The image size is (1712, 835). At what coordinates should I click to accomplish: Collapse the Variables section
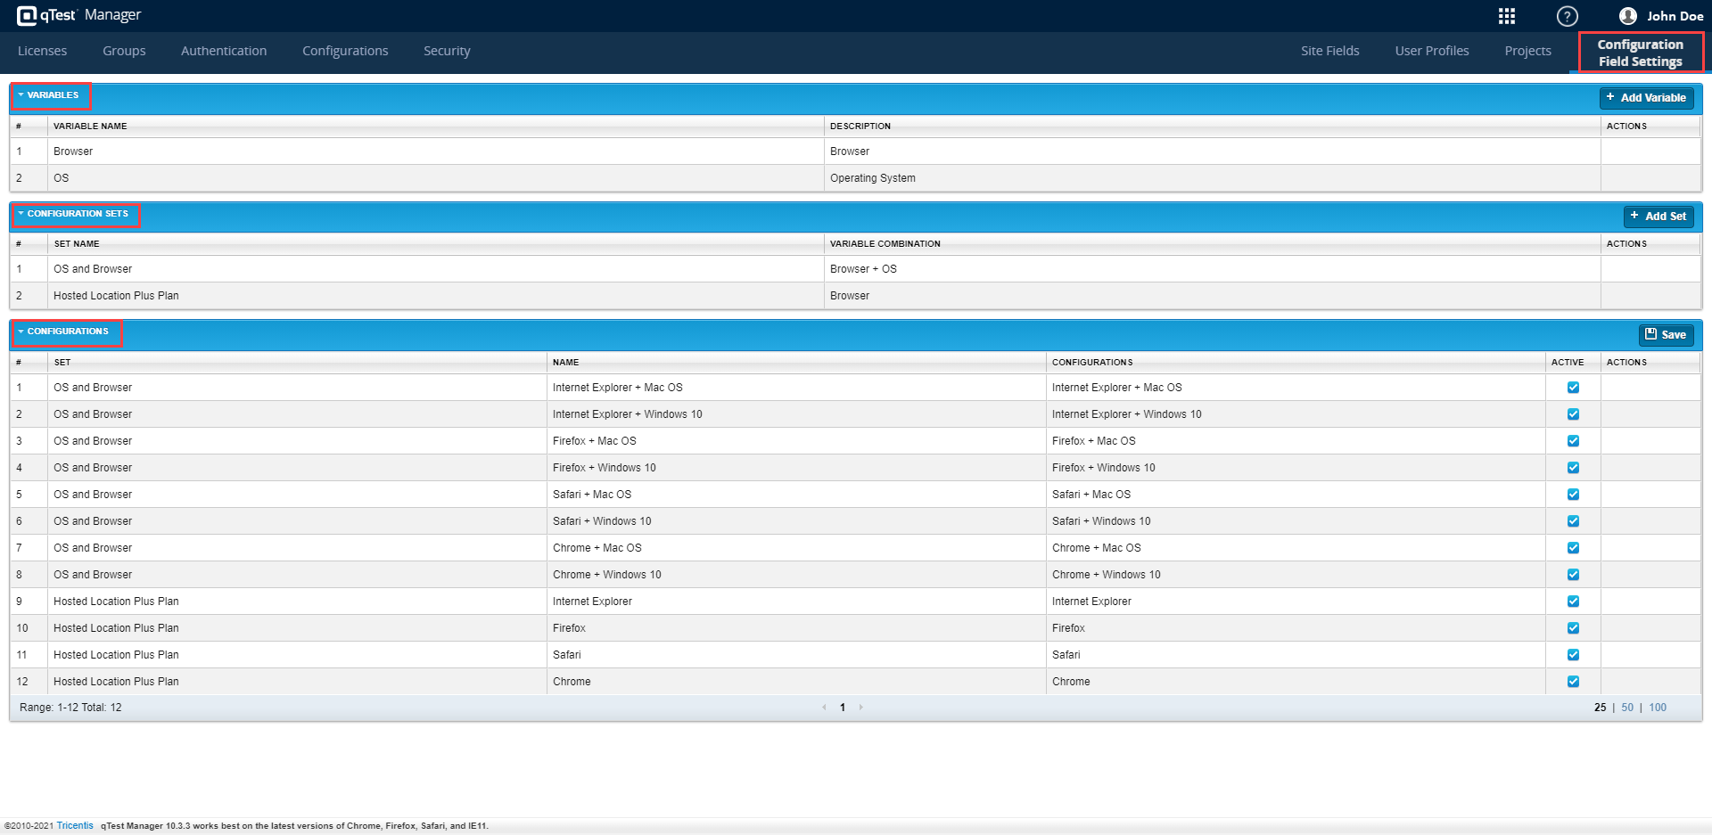coord(21,95)
